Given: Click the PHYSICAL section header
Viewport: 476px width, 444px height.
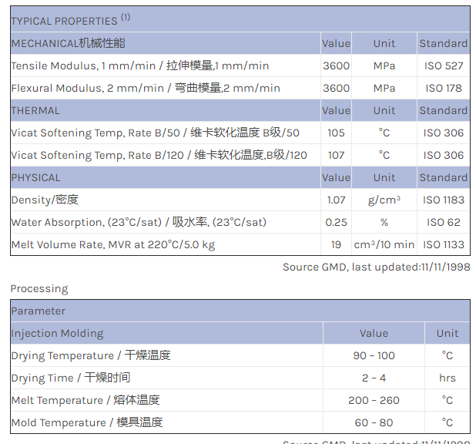Looking at the screenshot, I should (35, 177).
